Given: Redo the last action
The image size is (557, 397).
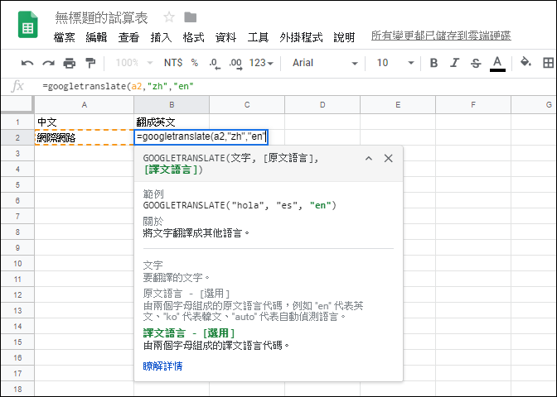Looking at the screenshot, I should pyautogui.click(x=48, y=63).
